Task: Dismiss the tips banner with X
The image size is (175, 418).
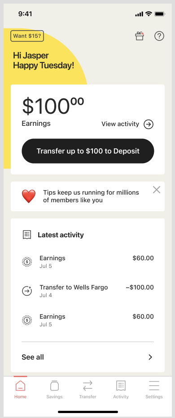Action: coord(157,190)
